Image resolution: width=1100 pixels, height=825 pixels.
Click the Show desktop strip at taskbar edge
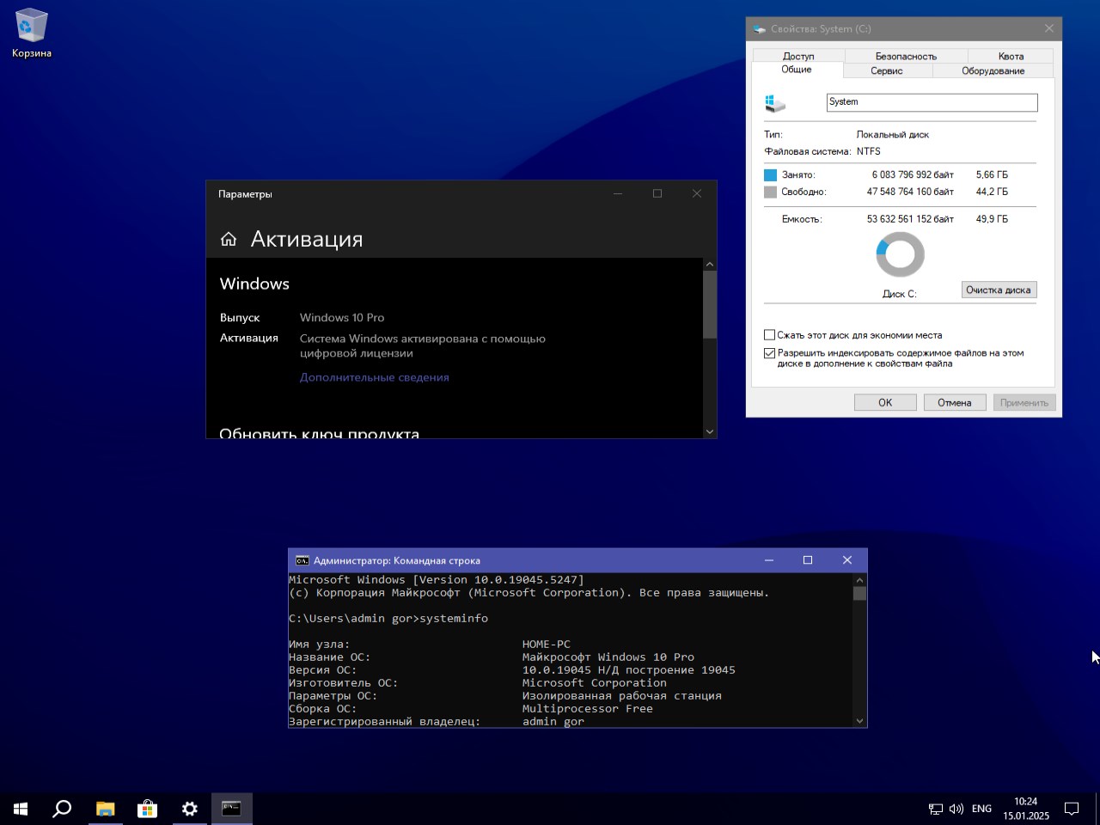[x=1097, y=809]
